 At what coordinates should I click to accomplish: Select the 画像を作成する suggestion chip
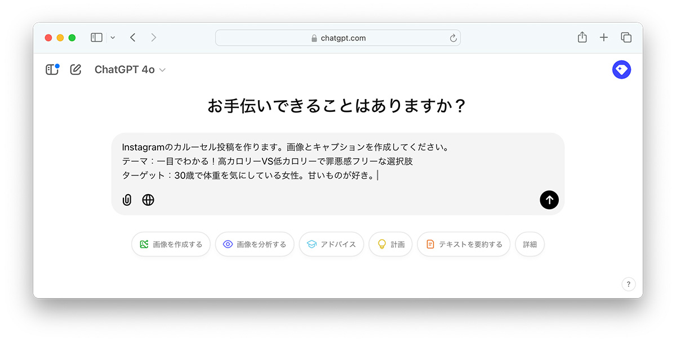click(x=171, y=244)
